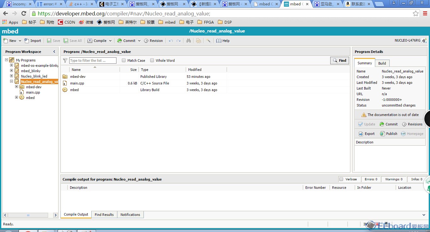The image size is (430, 232).
Task: Click the documentation out of date warning
Action: (x=390, y=115)
